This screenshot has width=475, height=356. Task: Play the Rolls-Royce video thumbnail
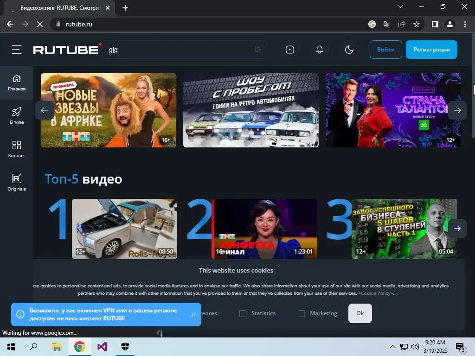(x=124, y=229)
